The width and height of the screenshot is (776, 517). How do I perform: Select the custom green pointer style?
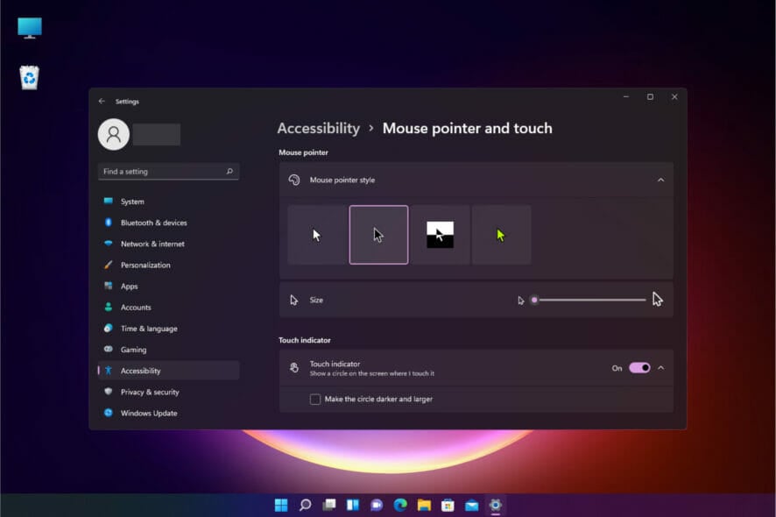[x=501, y=234]
